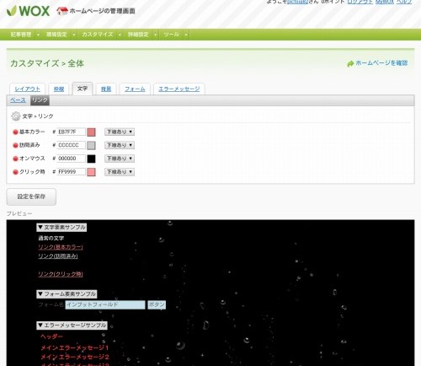421x366 pixels.
Task: Open the ホームページを確認 link
Action: pos(381,63)
